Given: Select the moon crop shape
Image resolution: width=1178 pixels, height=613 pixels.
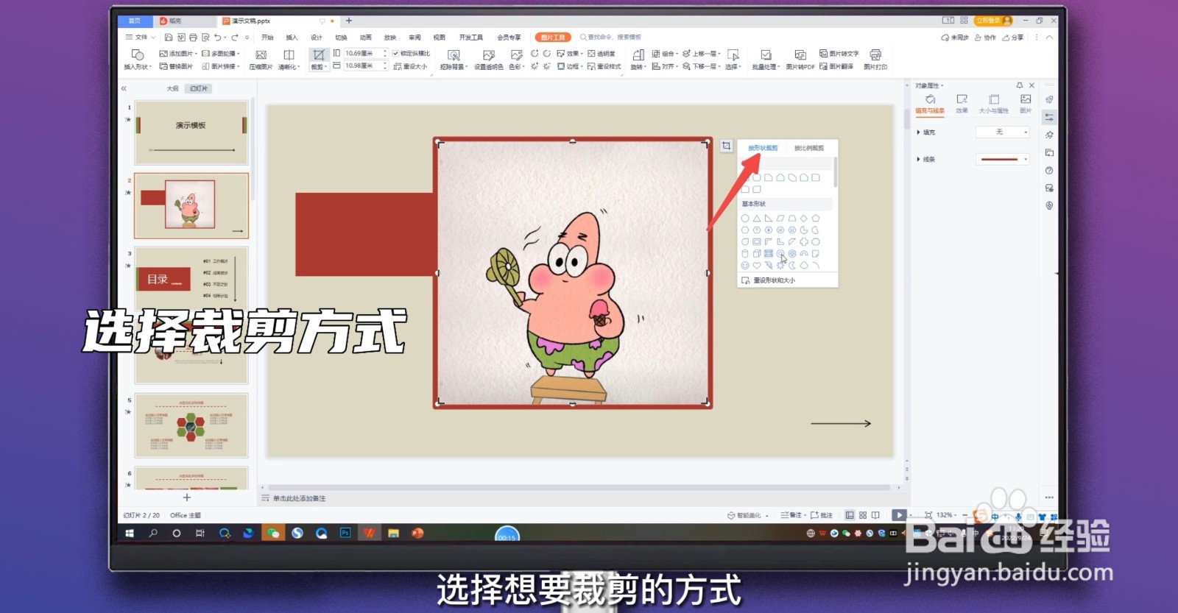Looking at the screenshot, I should 792,266.
